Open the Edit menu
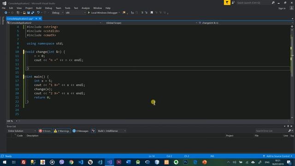This screenshot has height=166, width=295. [x=11, y=8]
